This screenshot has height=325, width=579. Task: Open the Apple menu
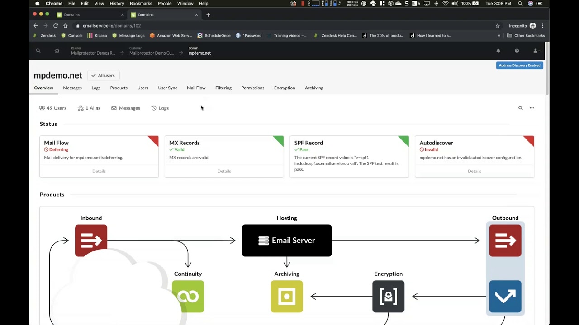tap(37, 4)
